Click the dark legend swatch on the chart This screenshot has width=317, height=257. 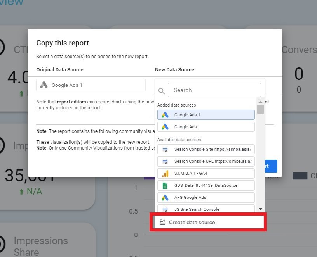click(300, 176)
